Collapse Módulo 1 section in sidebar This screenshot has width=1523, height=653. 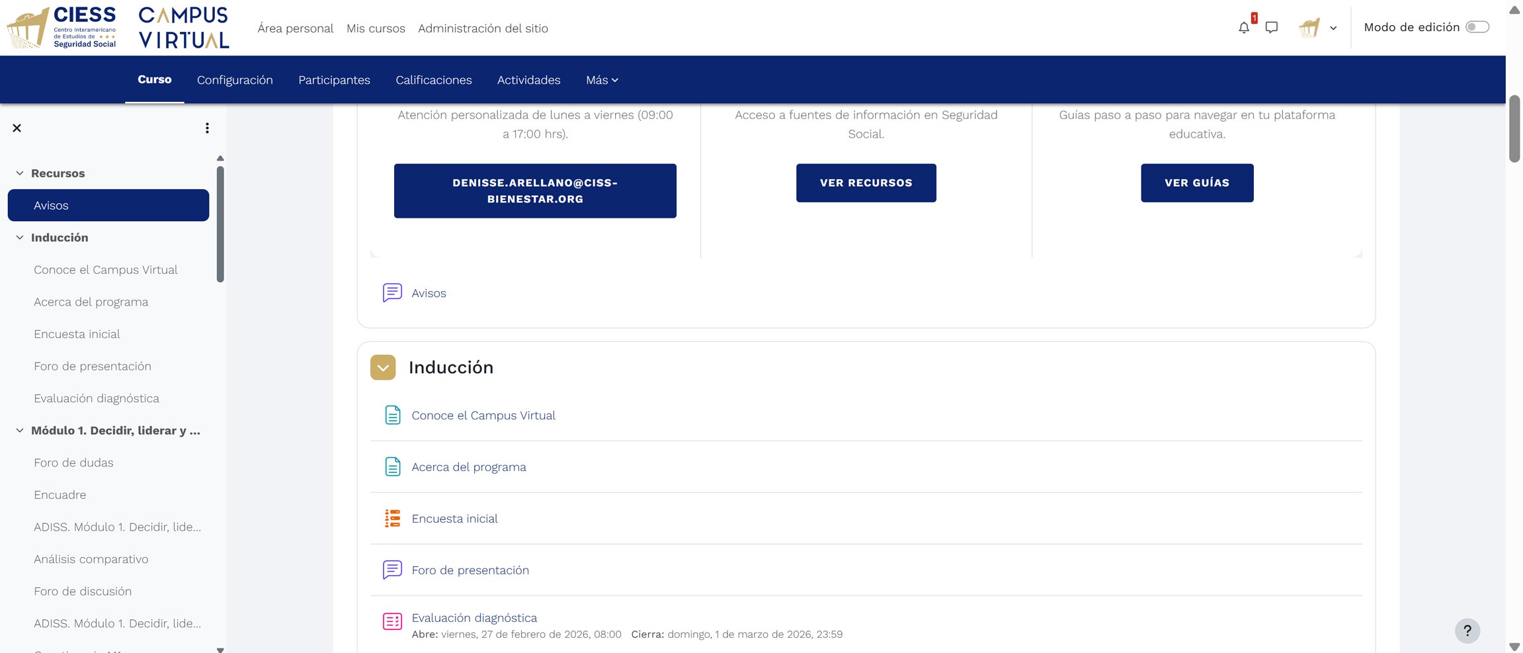[20, 431]
